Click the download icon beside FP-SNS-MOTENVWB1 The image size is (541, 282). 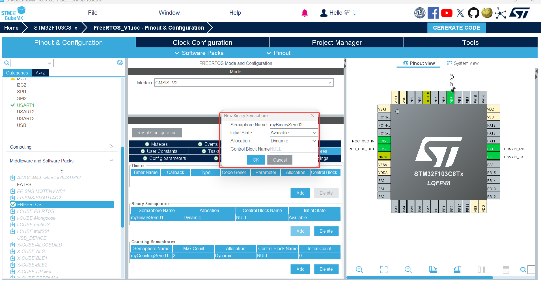pyautogui.click(x=13, y=191)
